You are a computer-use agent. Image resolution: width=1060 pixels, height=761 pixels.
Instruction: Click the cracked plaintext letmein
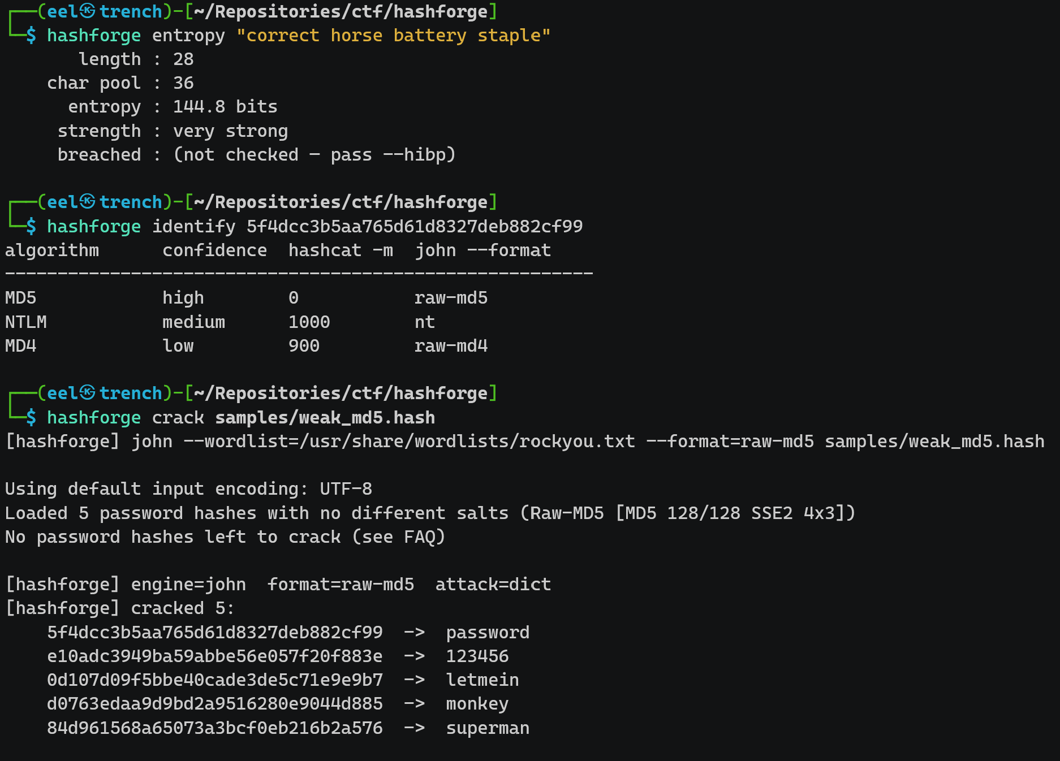[x=482, y=680]
